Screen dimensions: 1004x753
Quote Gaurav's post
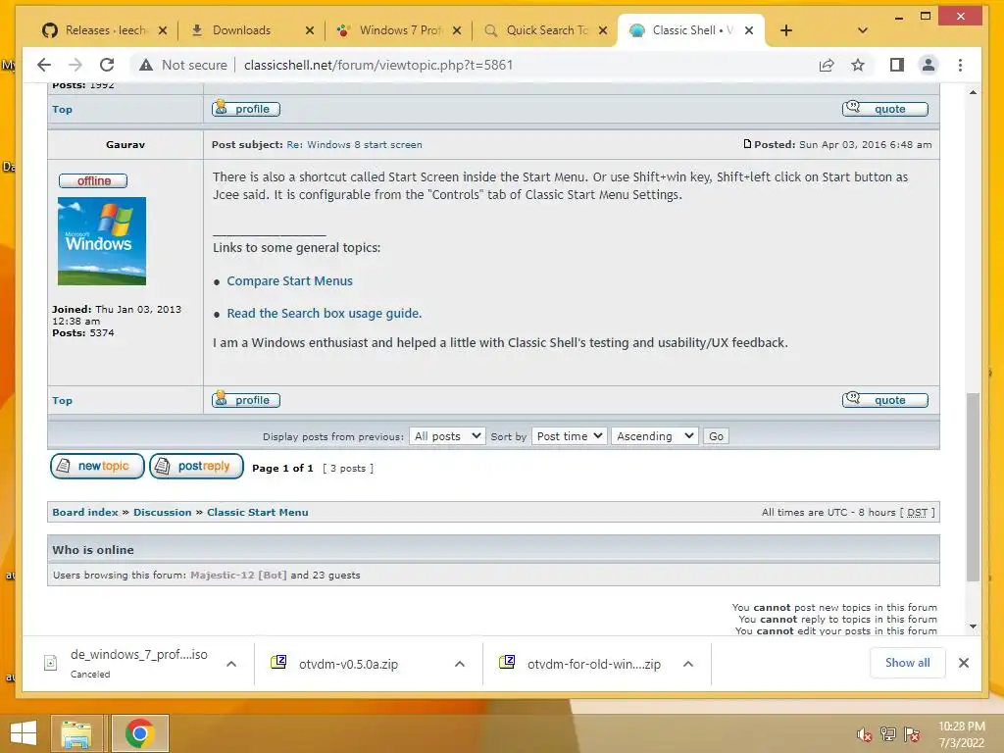point(885,400)
